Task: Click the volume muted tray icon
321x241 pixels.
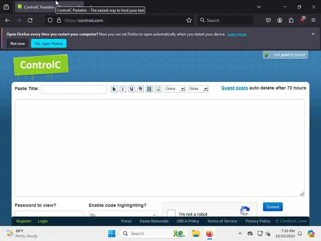Action: pos(268,233)
